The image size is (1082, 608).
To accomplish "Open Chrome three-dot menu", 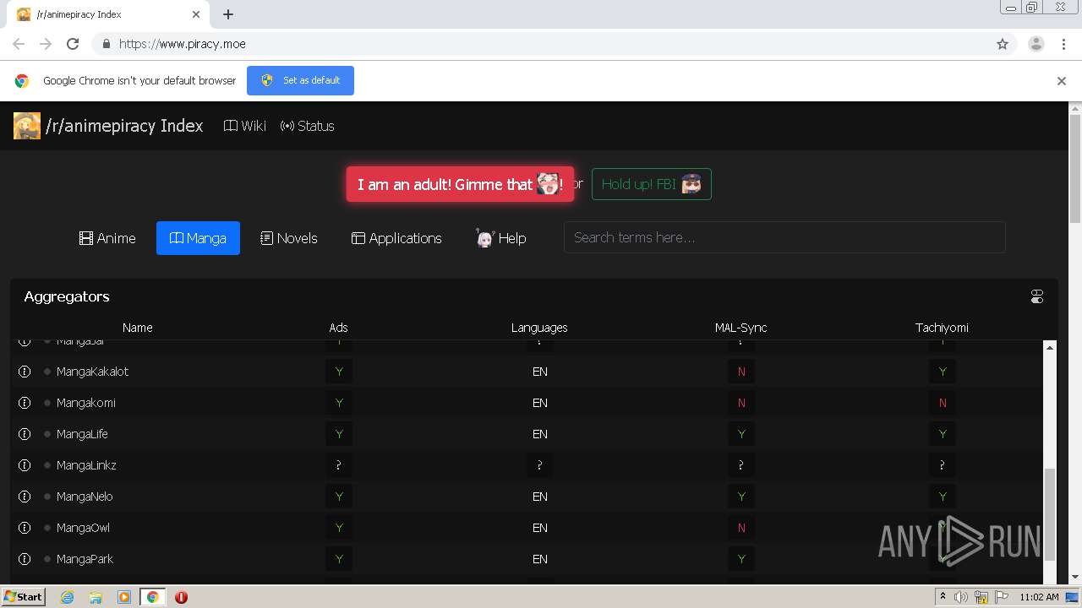I will 1063,44.
